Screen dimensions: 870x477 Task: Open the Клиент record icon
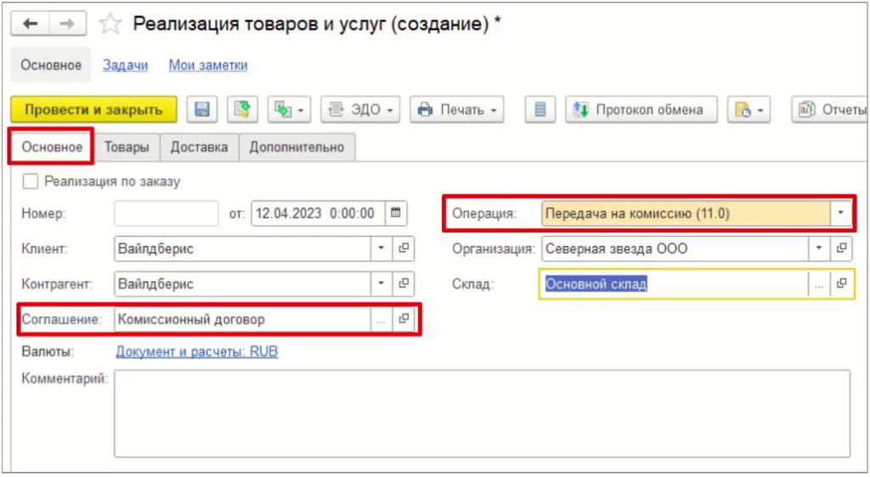tap(404, 249)
